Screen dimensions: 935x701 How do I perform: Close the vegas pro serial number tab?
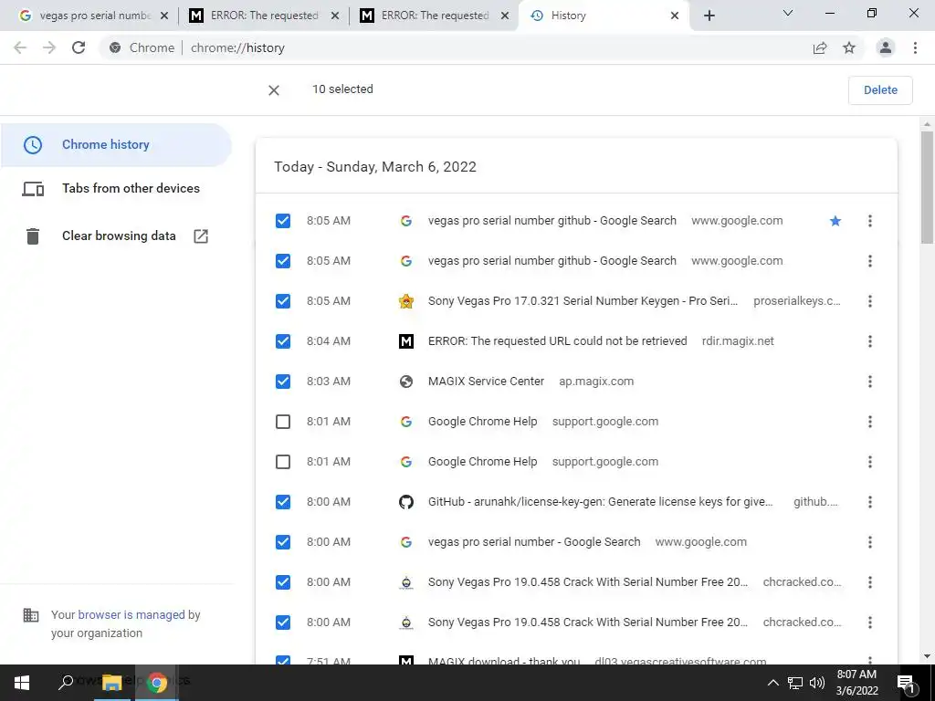(164, 16)
